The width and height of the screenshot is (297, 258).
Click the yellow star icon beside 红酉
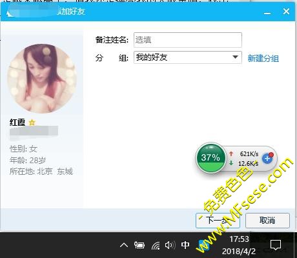(32, 123)
